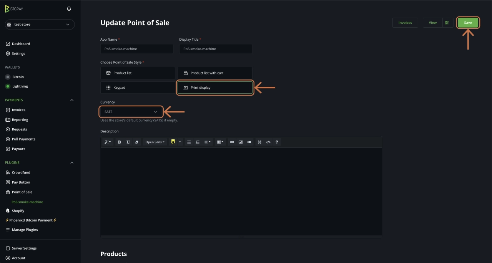Screen dimensions: 492x263
Task: Open the notifications bell icon
Action: 69,8
